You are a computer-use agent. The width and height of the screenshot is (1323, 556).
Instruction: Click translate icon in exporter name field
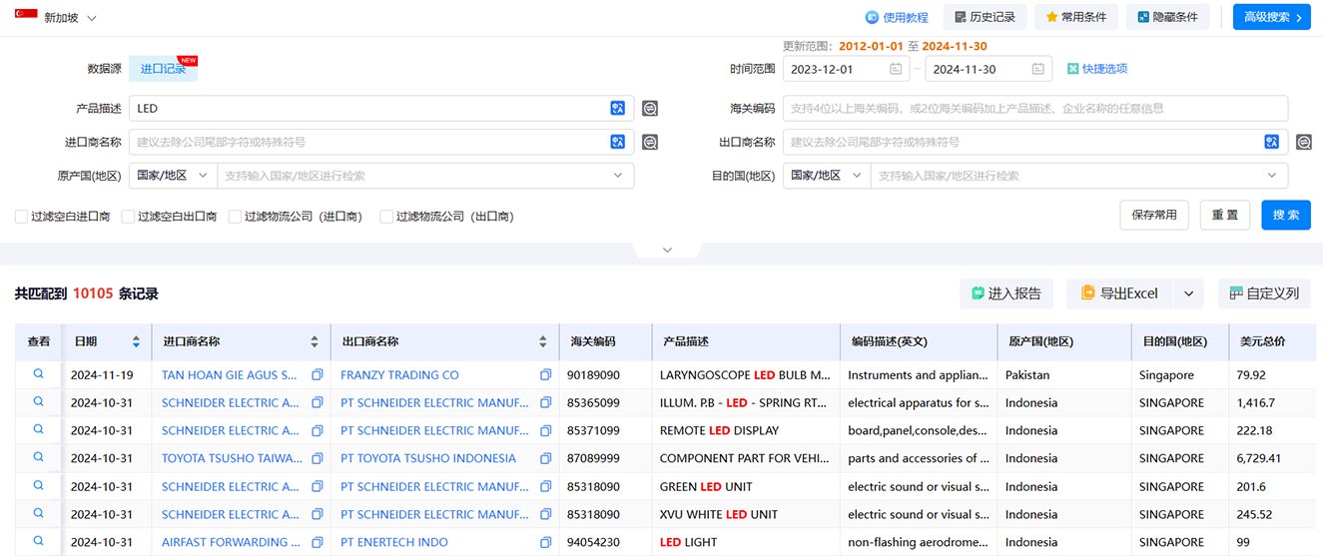pos(1272,143)
